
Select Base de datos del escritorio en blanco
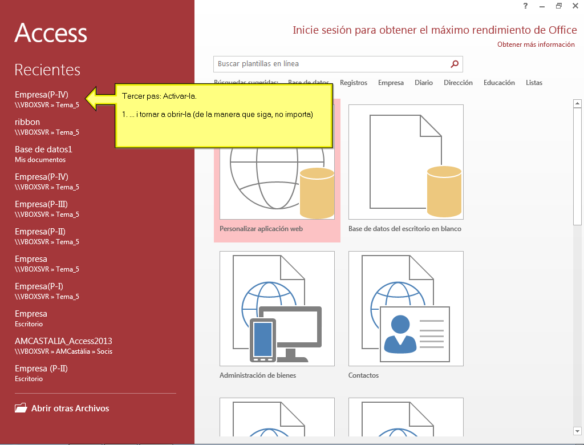click(x=406, y=168)
